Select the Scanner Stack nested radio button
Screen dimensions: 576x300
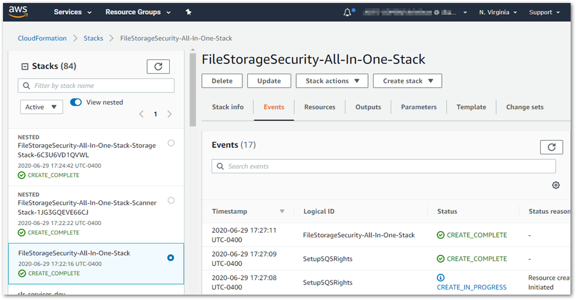[x=171, y=201]
